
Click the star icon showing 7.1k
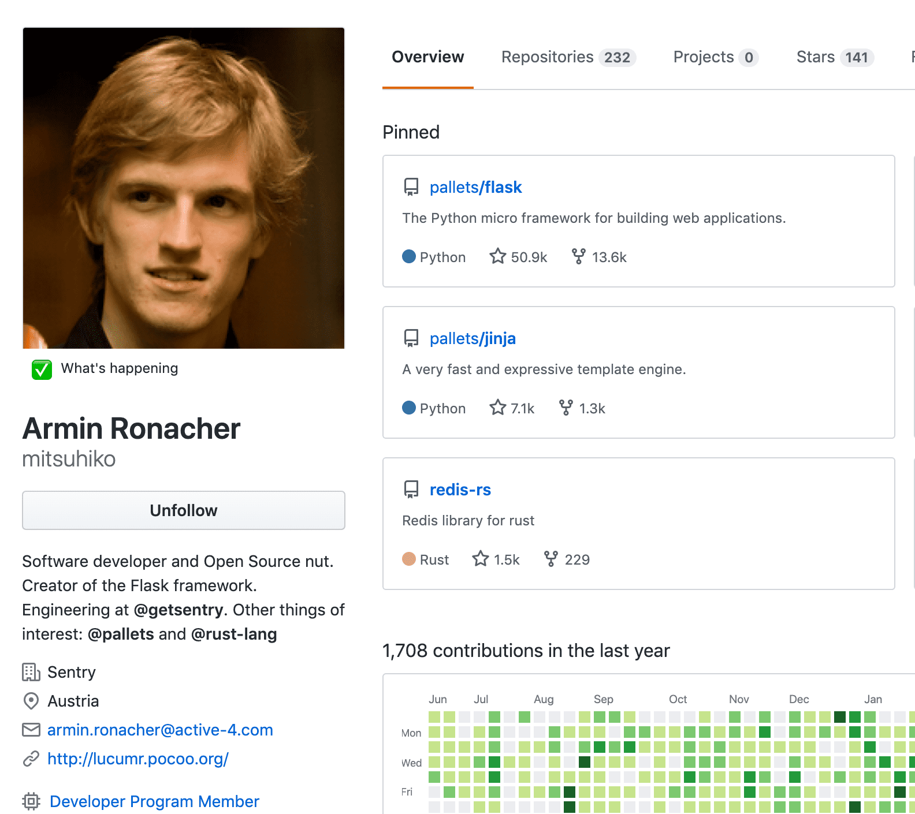point(497,407)
